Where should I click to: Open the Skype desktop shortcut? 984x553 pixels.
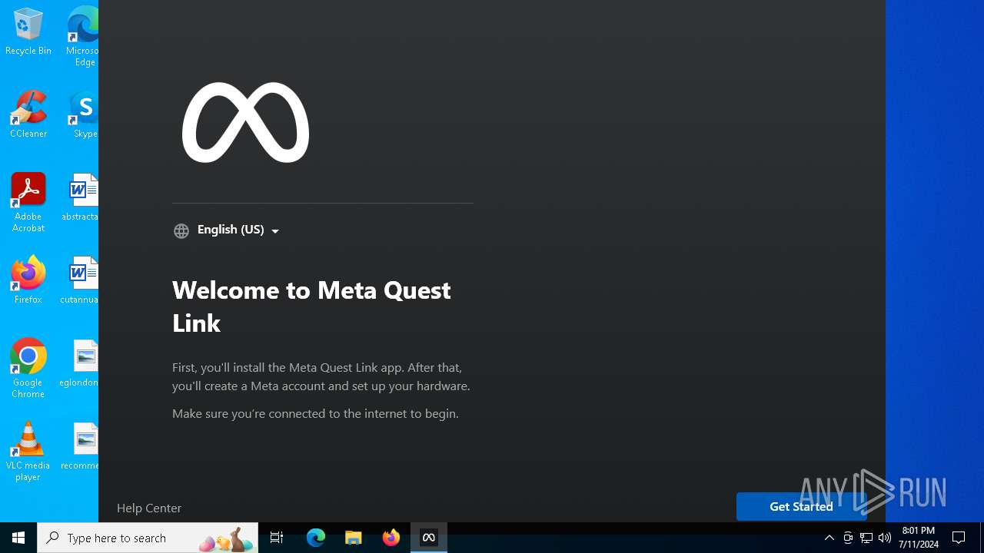[85, 114]
